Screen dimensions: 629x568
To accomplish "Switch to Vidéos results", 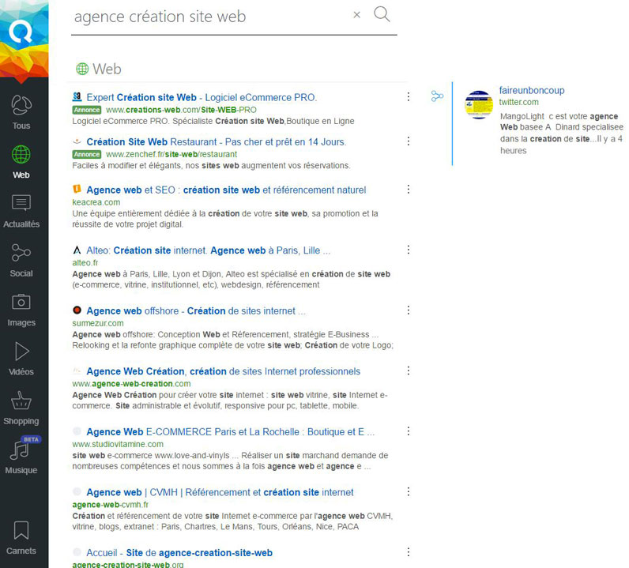I will click(x=21, y=359).
